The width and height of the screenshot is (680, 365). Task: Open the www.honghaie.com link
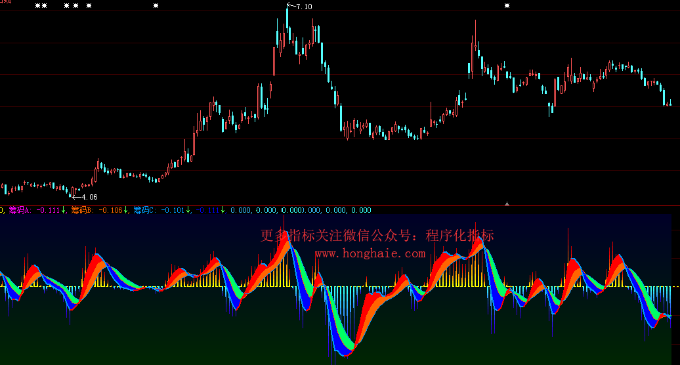370,253
